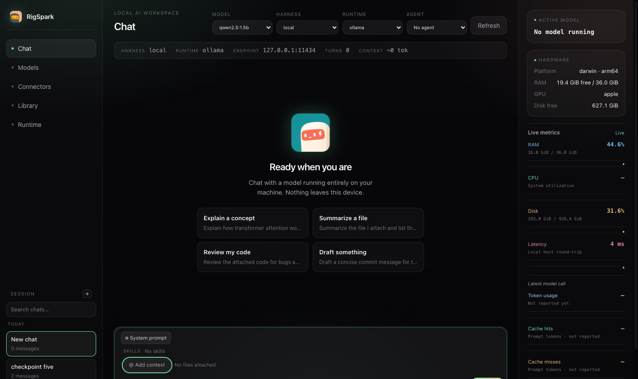Click the GPU value apple
Viewport: 638px width, 379px height.
[611, 94]
